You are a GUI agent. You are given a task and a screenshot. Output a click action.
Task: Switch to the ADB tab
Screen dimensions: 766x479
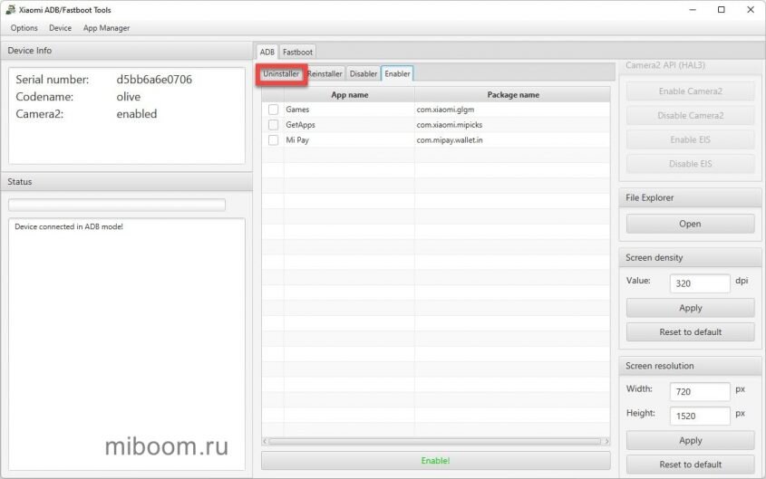pos(267,52)
